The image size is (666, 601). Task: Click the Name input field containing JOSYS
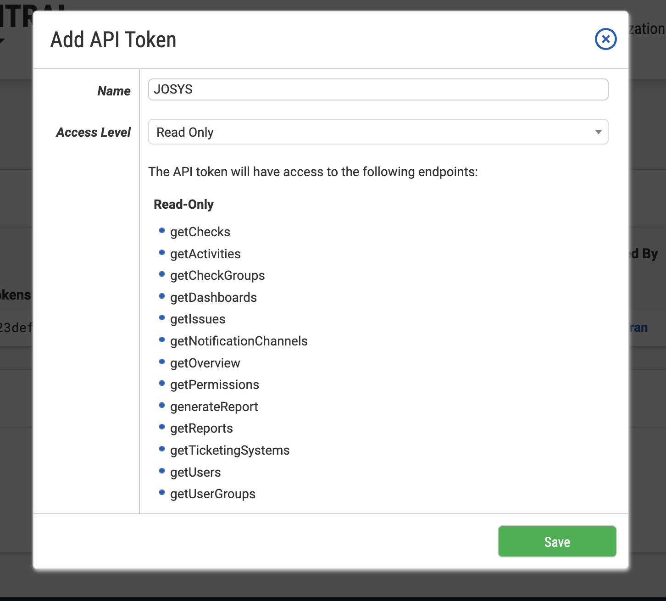point(378,89)
